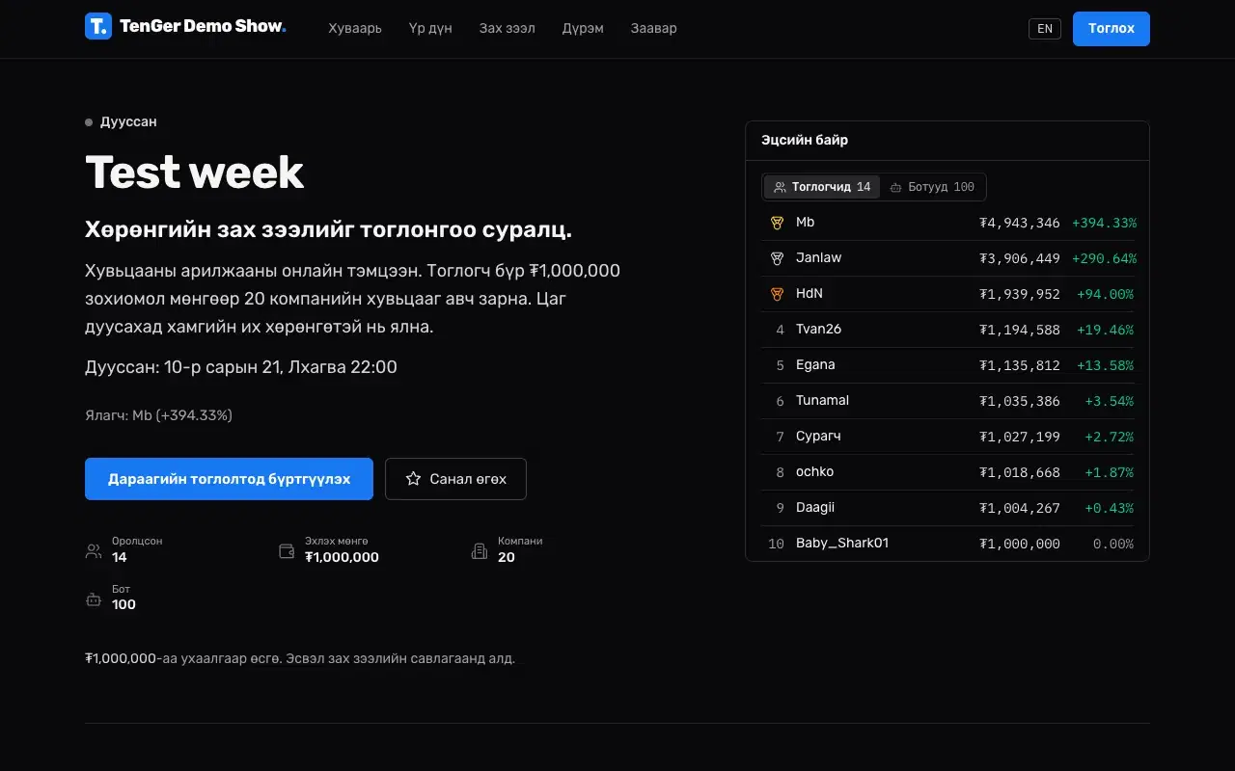Open the Үр дүн menu item
1235x771 pixels.
(430, 28)
